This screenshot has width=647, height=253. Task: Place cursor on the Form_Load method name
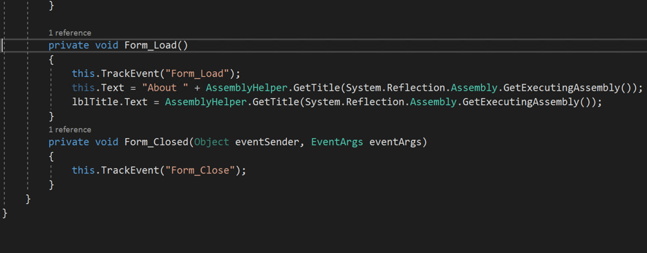(151, 45)
